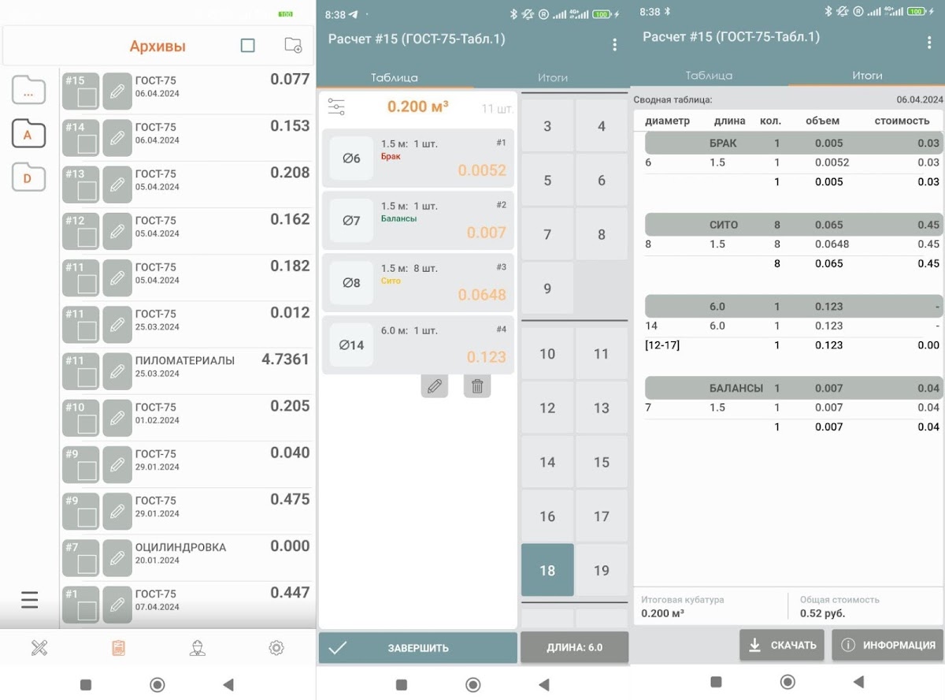Tap the filter sliders icon above table
This screenshot has width=945, height=700.
336,107
